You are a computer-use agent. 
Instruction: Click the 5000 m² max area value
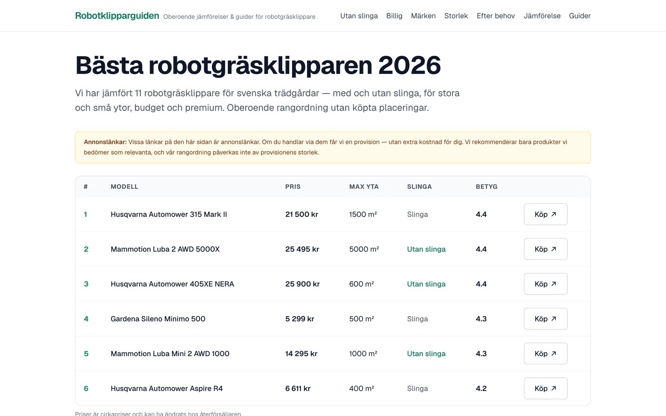click(364, 249)
